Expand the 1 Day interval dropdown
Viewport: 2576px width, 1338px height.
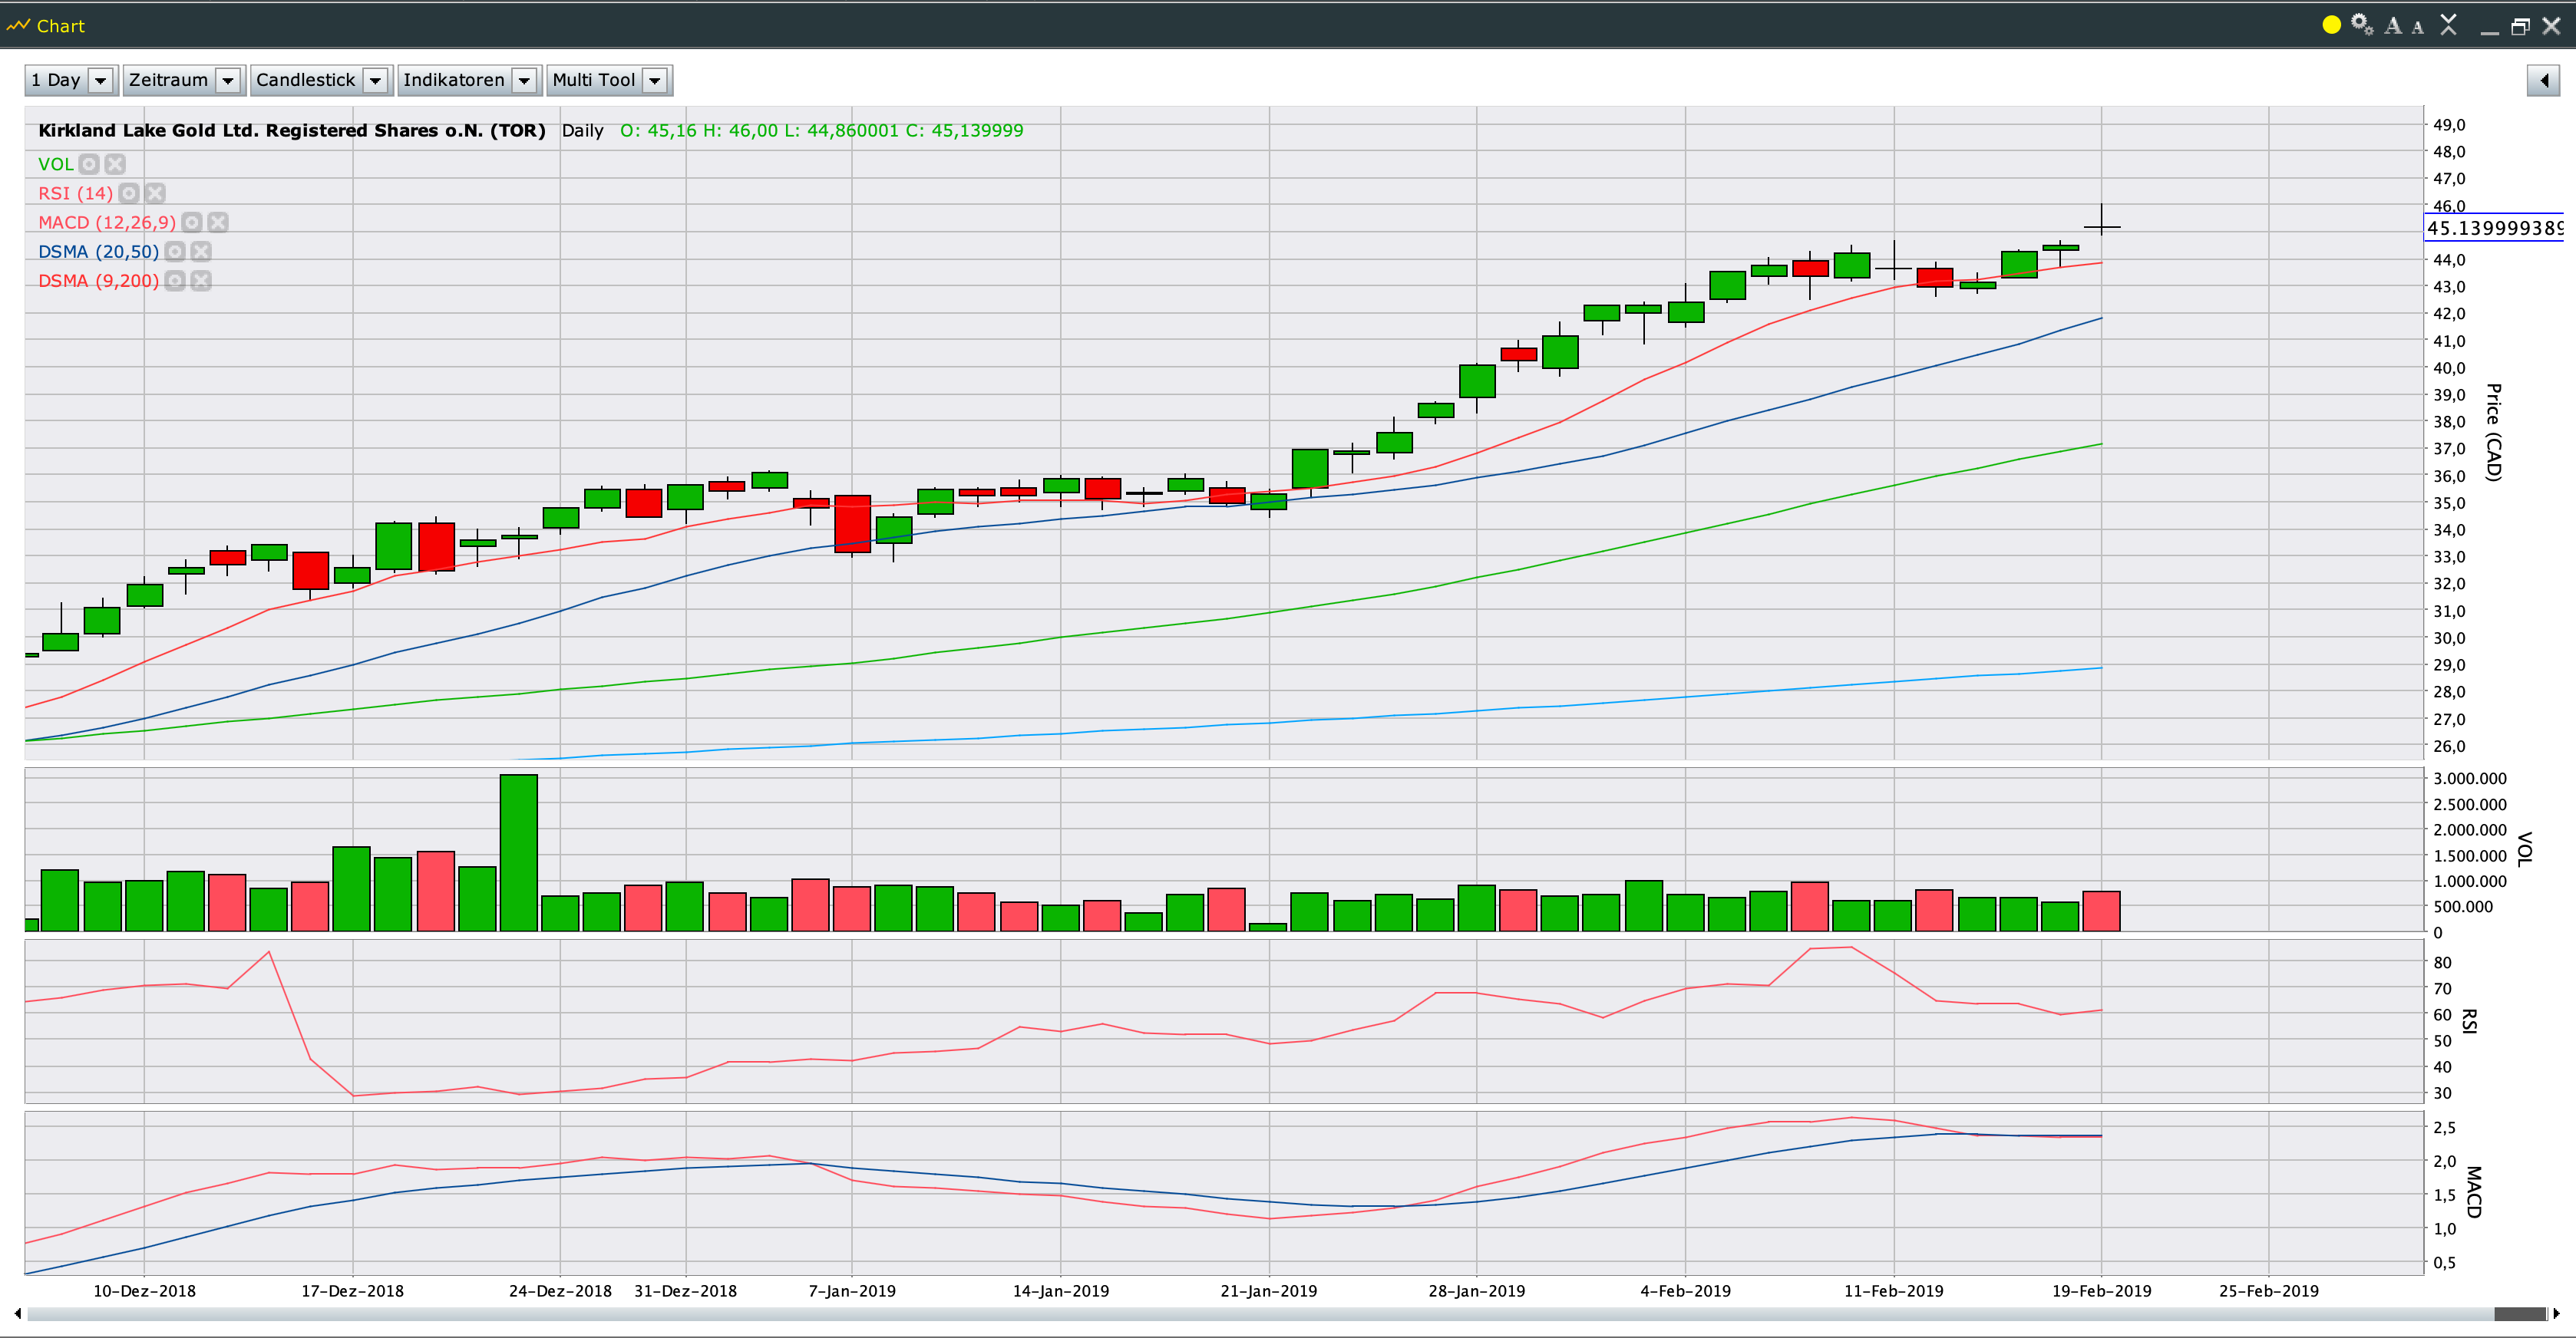coord(101,80)
